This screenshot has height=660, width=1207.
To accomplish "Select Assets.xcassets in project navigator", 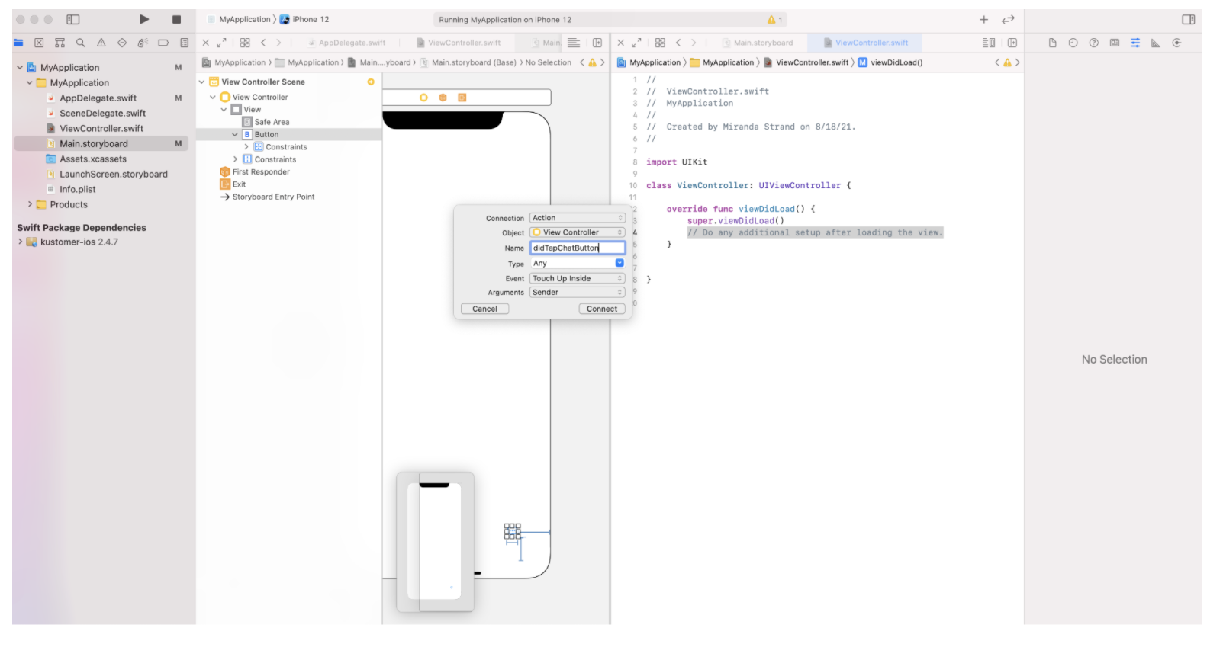I will pyautogui.click(x=93, y=159).
